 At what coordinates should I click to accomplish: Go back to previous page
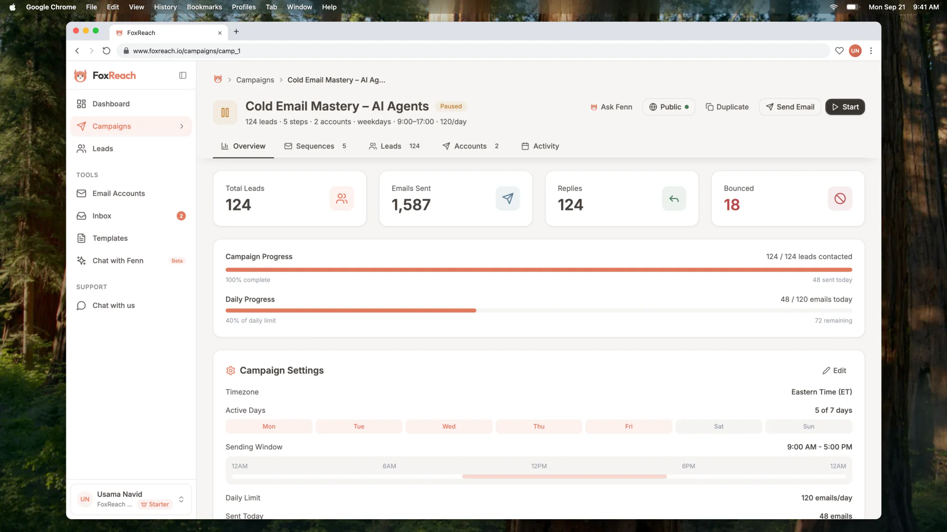point(77,51)
